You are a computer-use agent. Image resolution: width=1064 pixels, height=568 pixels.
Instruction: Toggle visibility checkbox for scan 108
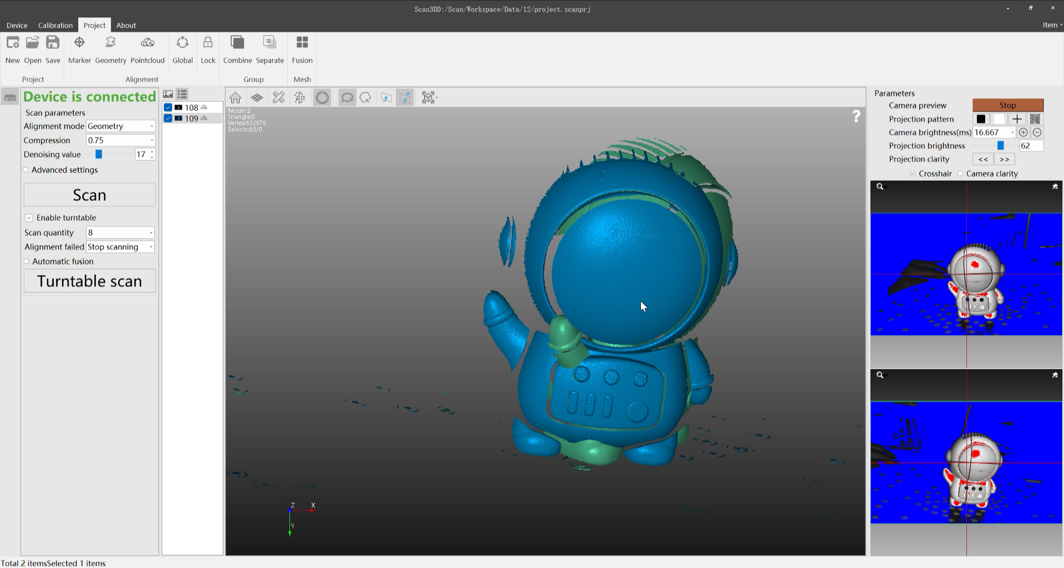(168, 108)
